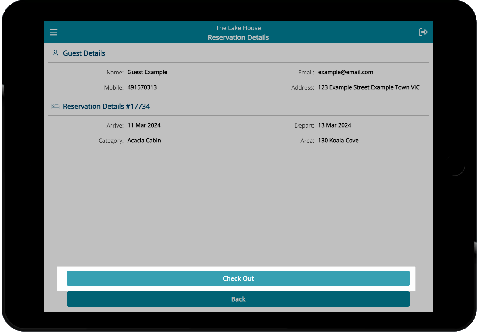
Task: Click the Depart: label
Action: tap(304, 125)
